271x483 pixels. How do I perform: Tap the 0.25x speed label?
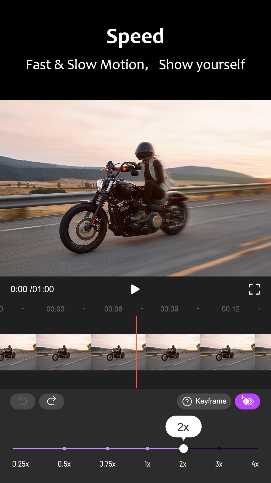(21, 464)
